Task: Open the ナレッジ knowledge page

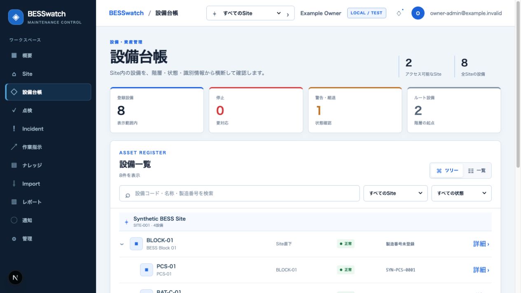Action: pyautogui.click(x=48, y=165)
